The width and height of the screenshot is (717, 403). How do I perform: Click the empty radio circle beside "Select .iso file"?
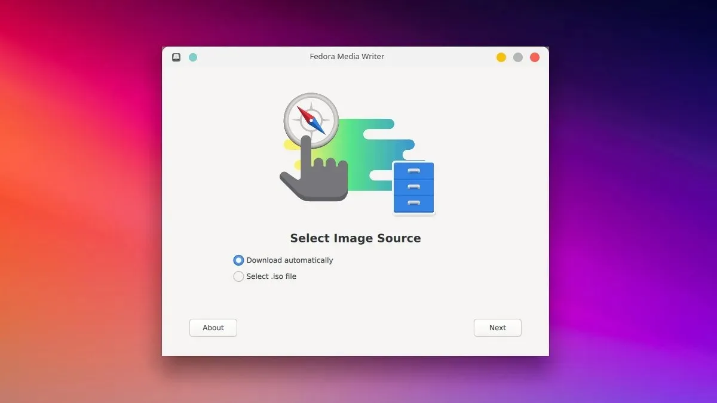[x=238, y=276]
